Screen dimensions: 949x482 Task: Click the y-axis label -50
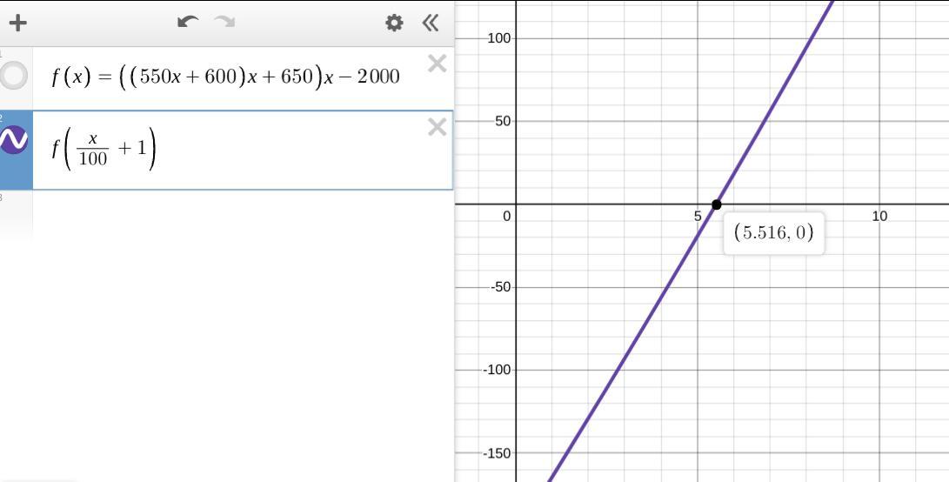500,287
